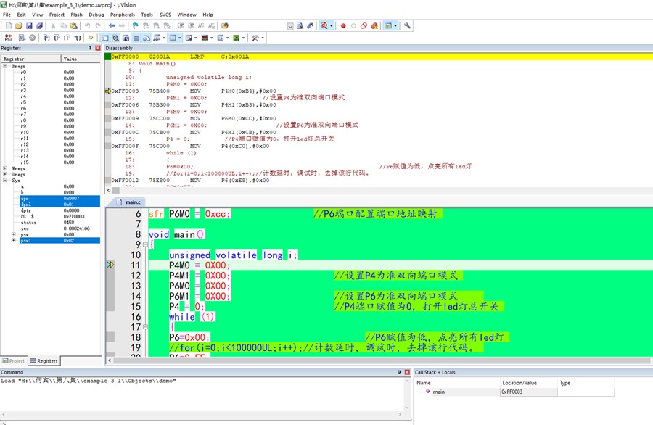Collapse the Sys register group
Viewport: 653px width, 425px height.
click(6, 181)
